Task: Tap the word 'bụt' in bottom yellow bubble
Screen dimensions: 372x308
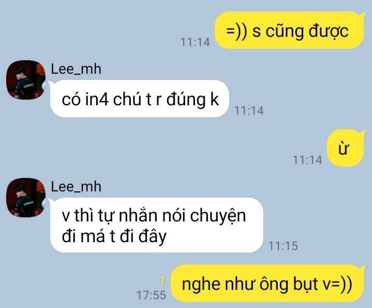Action: [306, 284]
